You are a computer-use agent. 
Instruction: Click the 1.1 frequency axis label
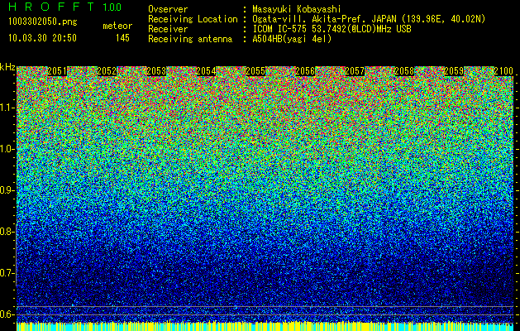pos(7,108)
